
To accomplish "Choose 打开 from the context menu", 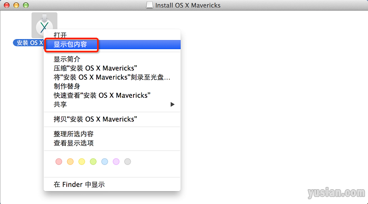I will (60, 35).
